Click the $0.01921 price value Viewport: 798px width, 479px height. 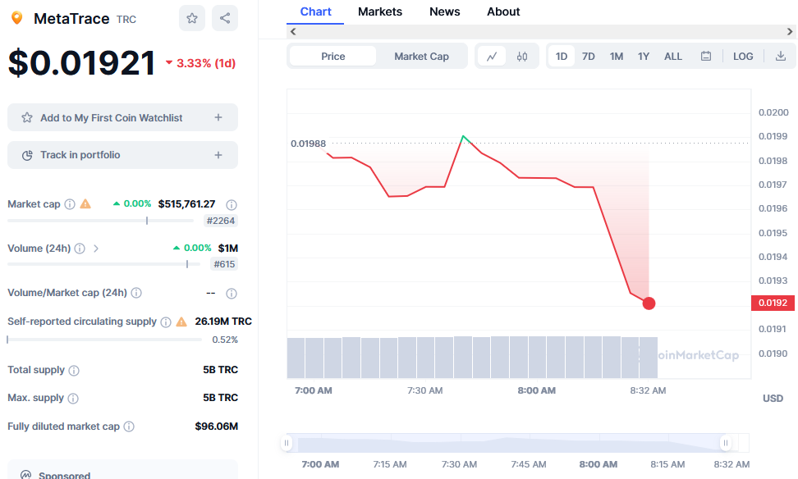point(81,63)
